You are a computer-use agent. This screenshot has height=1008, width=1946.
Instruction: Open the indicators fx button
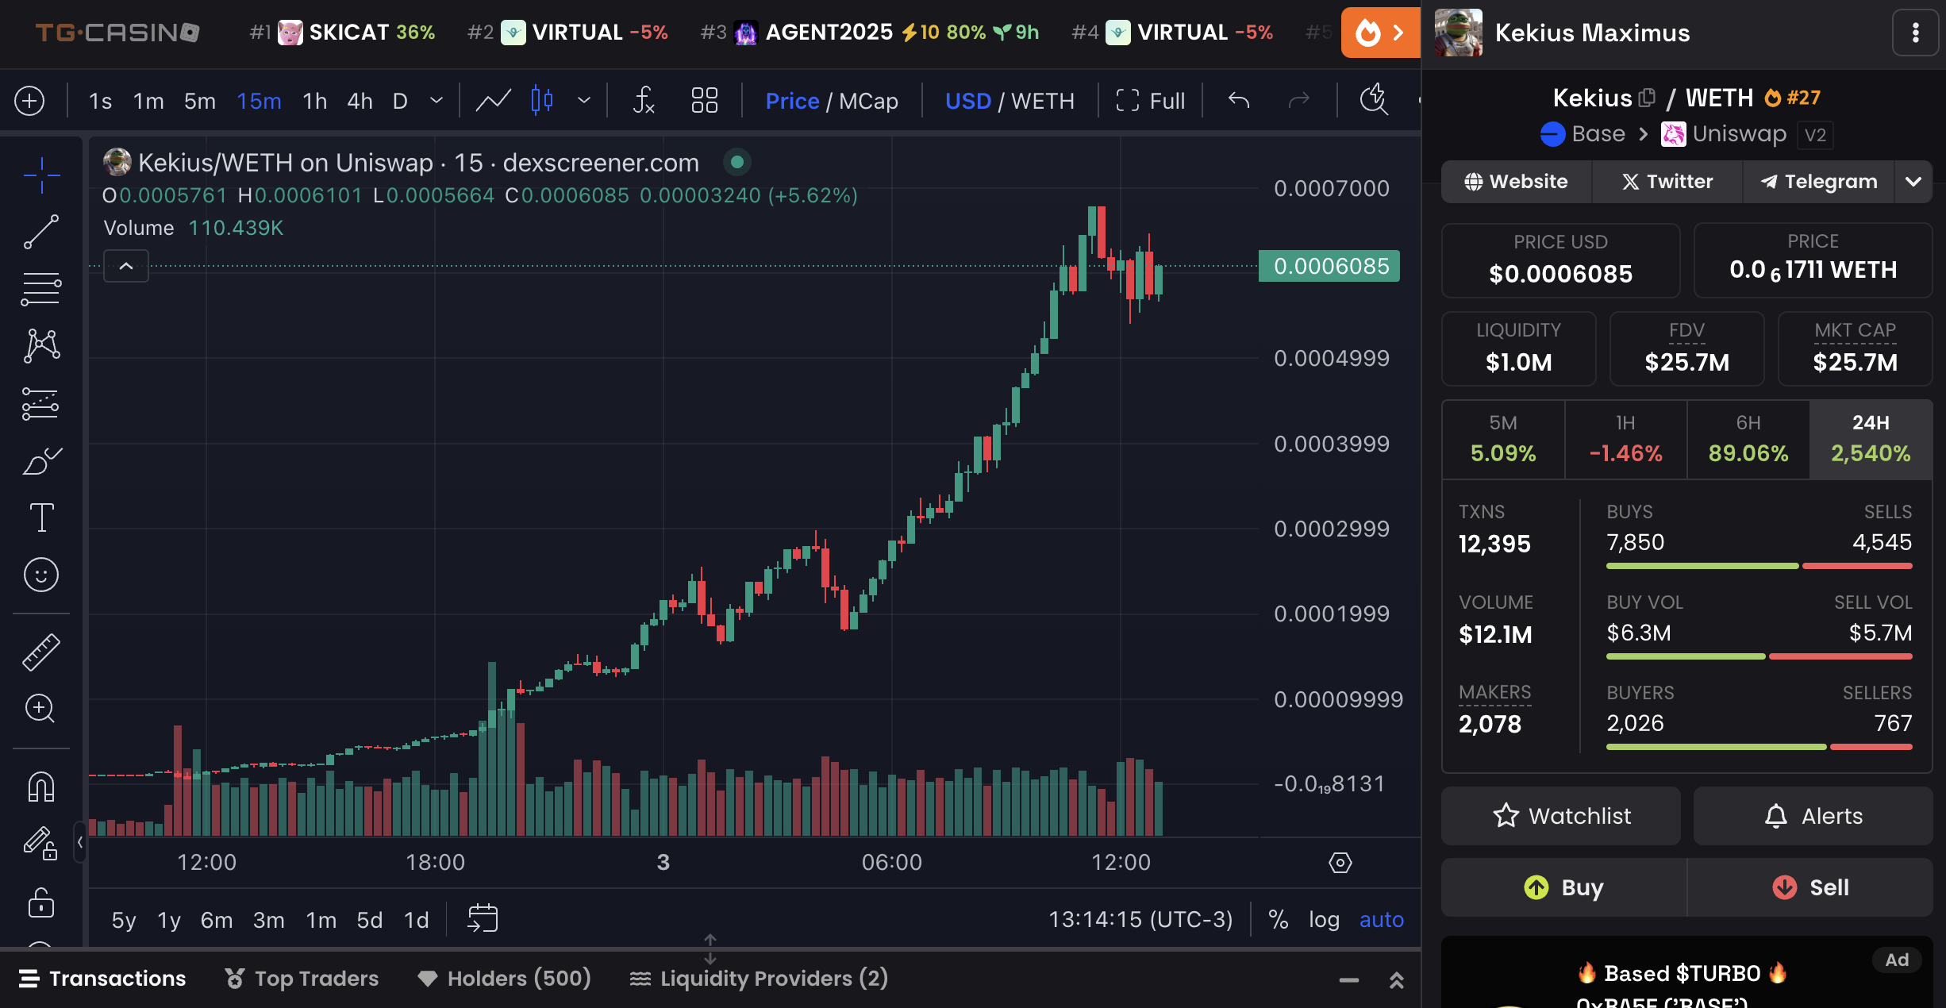pos(643,101)
